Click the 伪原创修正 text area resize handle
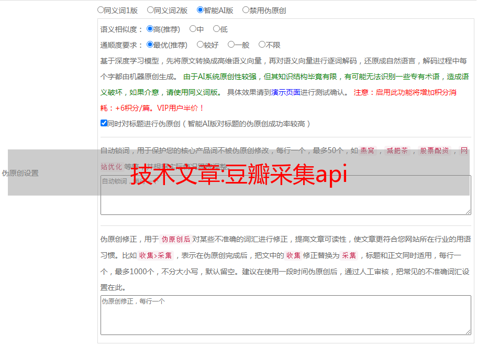This screenshot has height=345, width=477. 468,331
